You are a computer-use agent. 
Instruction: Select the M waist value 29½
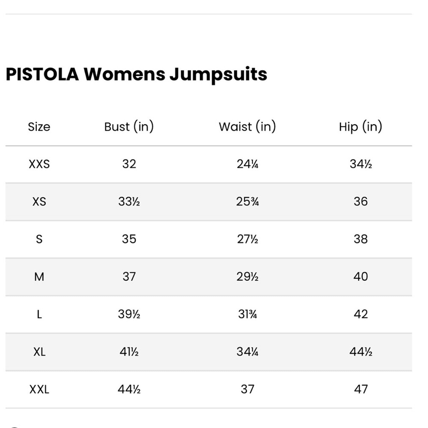pos(247,277)
